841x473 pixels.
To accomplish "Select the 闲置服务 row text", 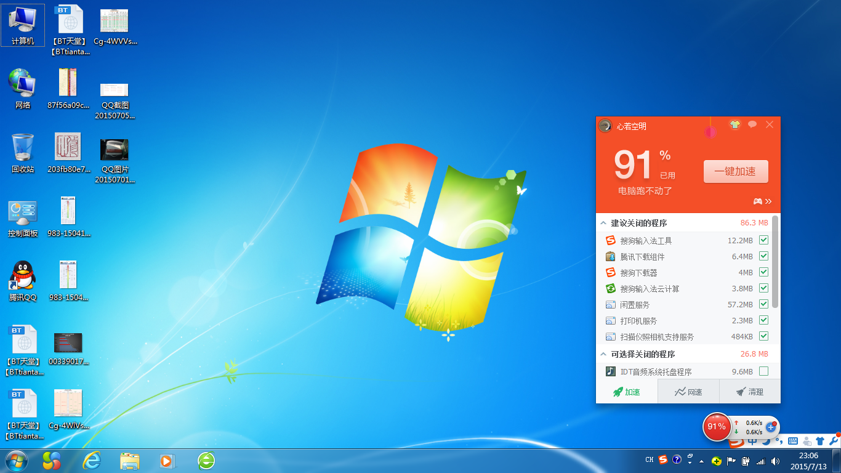I will pyautogui.click(x=635, y=305).
